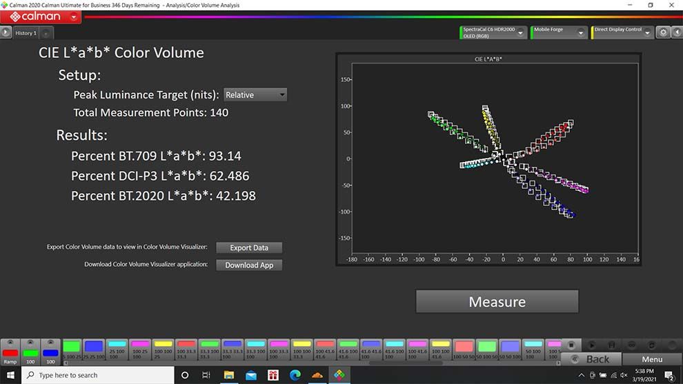Open the settings gear panel
The height and width of the screenshot is (384, 683).
663,32
